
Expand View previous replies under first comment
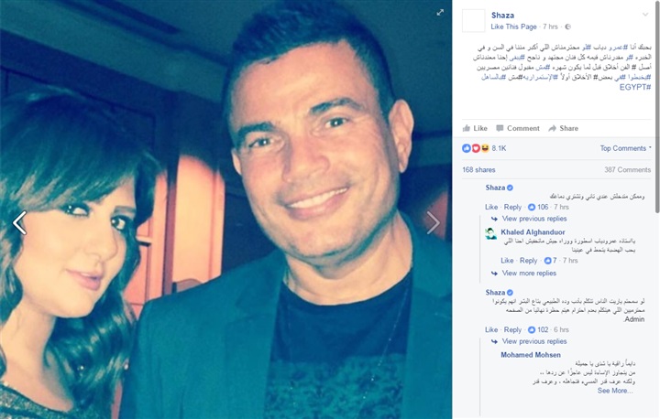click(534, 219)
